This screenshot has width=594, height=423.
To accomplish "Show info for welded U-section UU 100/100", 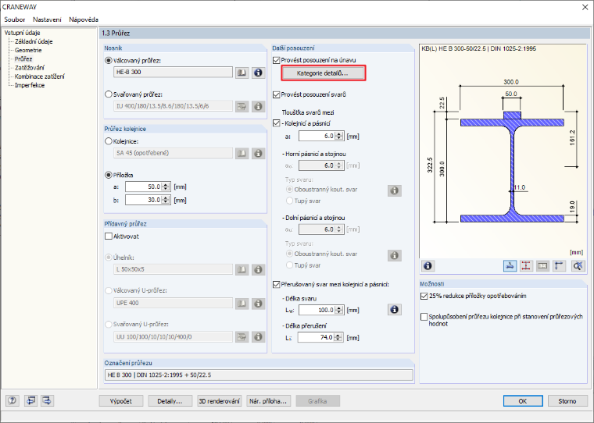I will point(259,336).
